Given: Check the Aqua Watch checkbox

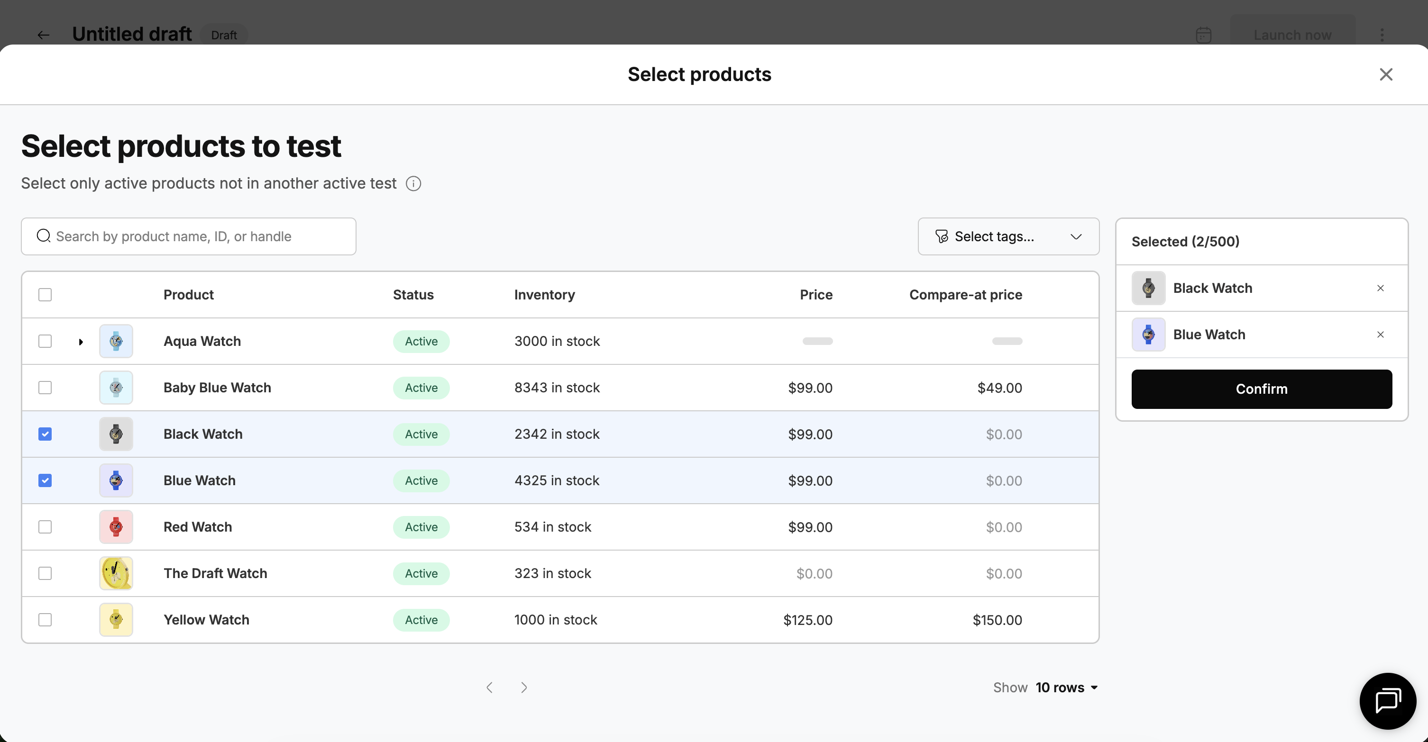Looking at the screenshot, I should [x=45, y=341].
